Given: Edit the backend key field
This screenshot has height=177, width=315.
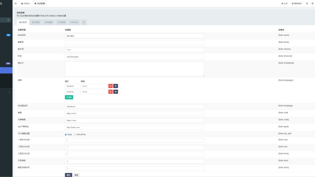Looking at the screenshot, I should (72, 86).
